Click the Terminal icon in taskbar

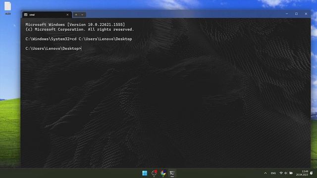(x=172, y=173)
